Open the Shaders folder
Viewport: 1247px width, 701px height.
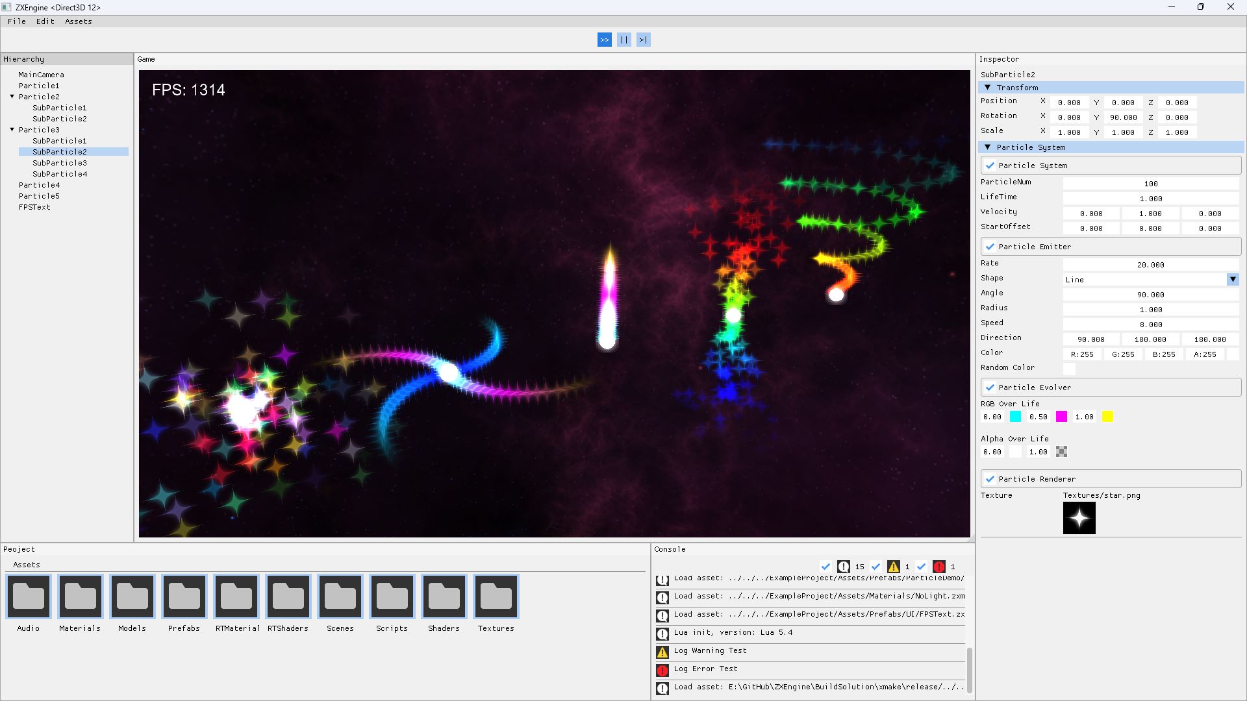(x=444, y=596)
